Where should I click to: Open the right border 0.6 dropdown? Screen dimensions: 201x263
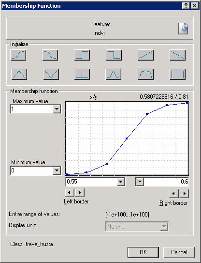[x=140, y=182]
